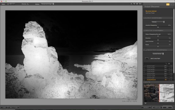Disable Control Point 8 via its left checkbox
175x110 pixels.
tap(144, 80)
